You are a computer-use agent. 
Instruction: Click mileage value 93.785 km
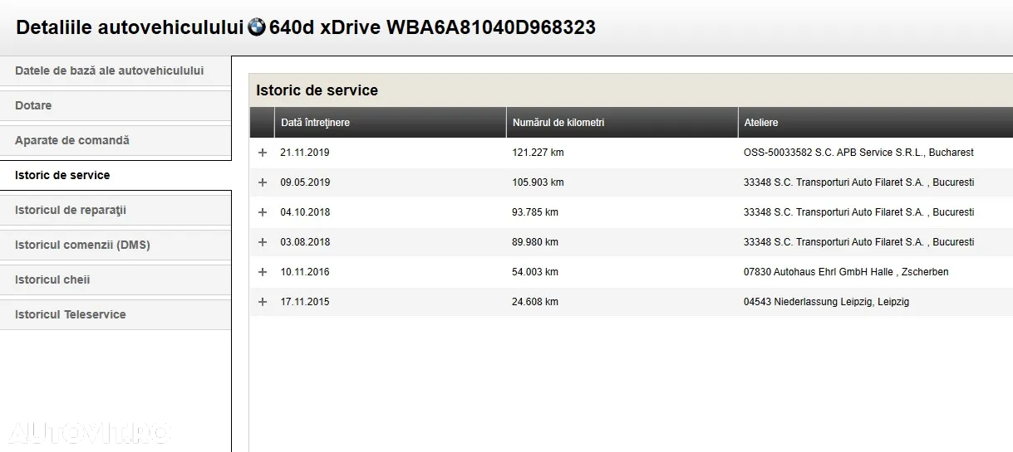[535, 212]
